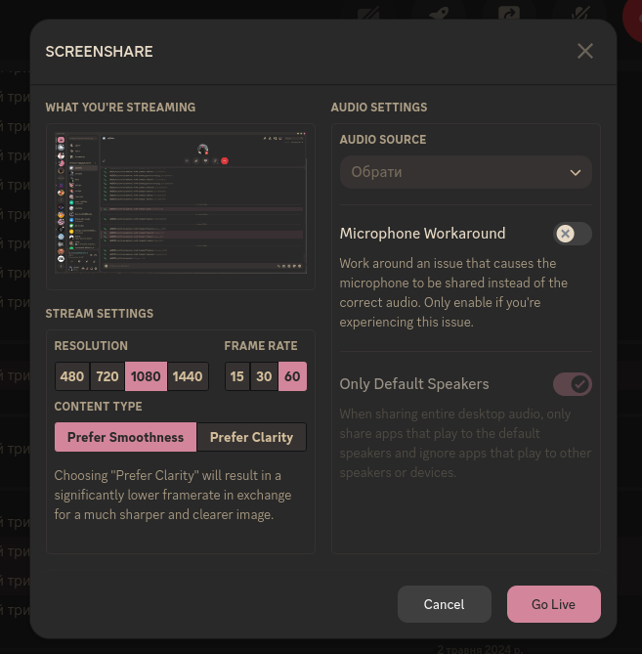The image size is (642, 654).
Task: Switch content type to Prefer Clarity
Action: tap(251, 437)
